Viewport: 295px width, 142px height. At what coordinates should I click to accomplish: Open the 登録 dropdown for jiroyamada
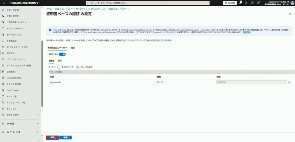[251, 82]
